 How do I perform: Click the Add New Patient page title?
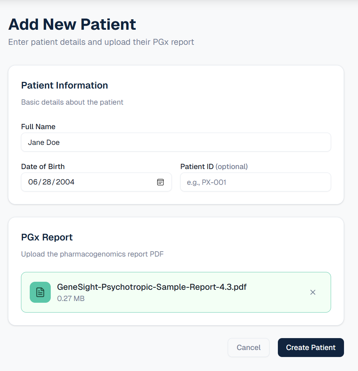coord(72,24)
